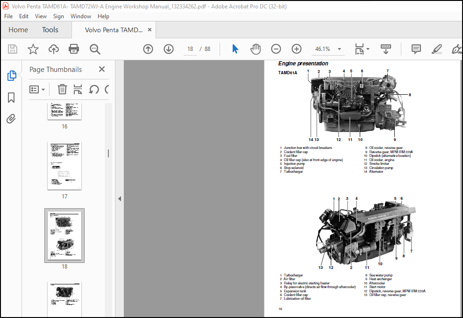Click the TAMD61A model label
463x318 pixels.
point(288,72)
